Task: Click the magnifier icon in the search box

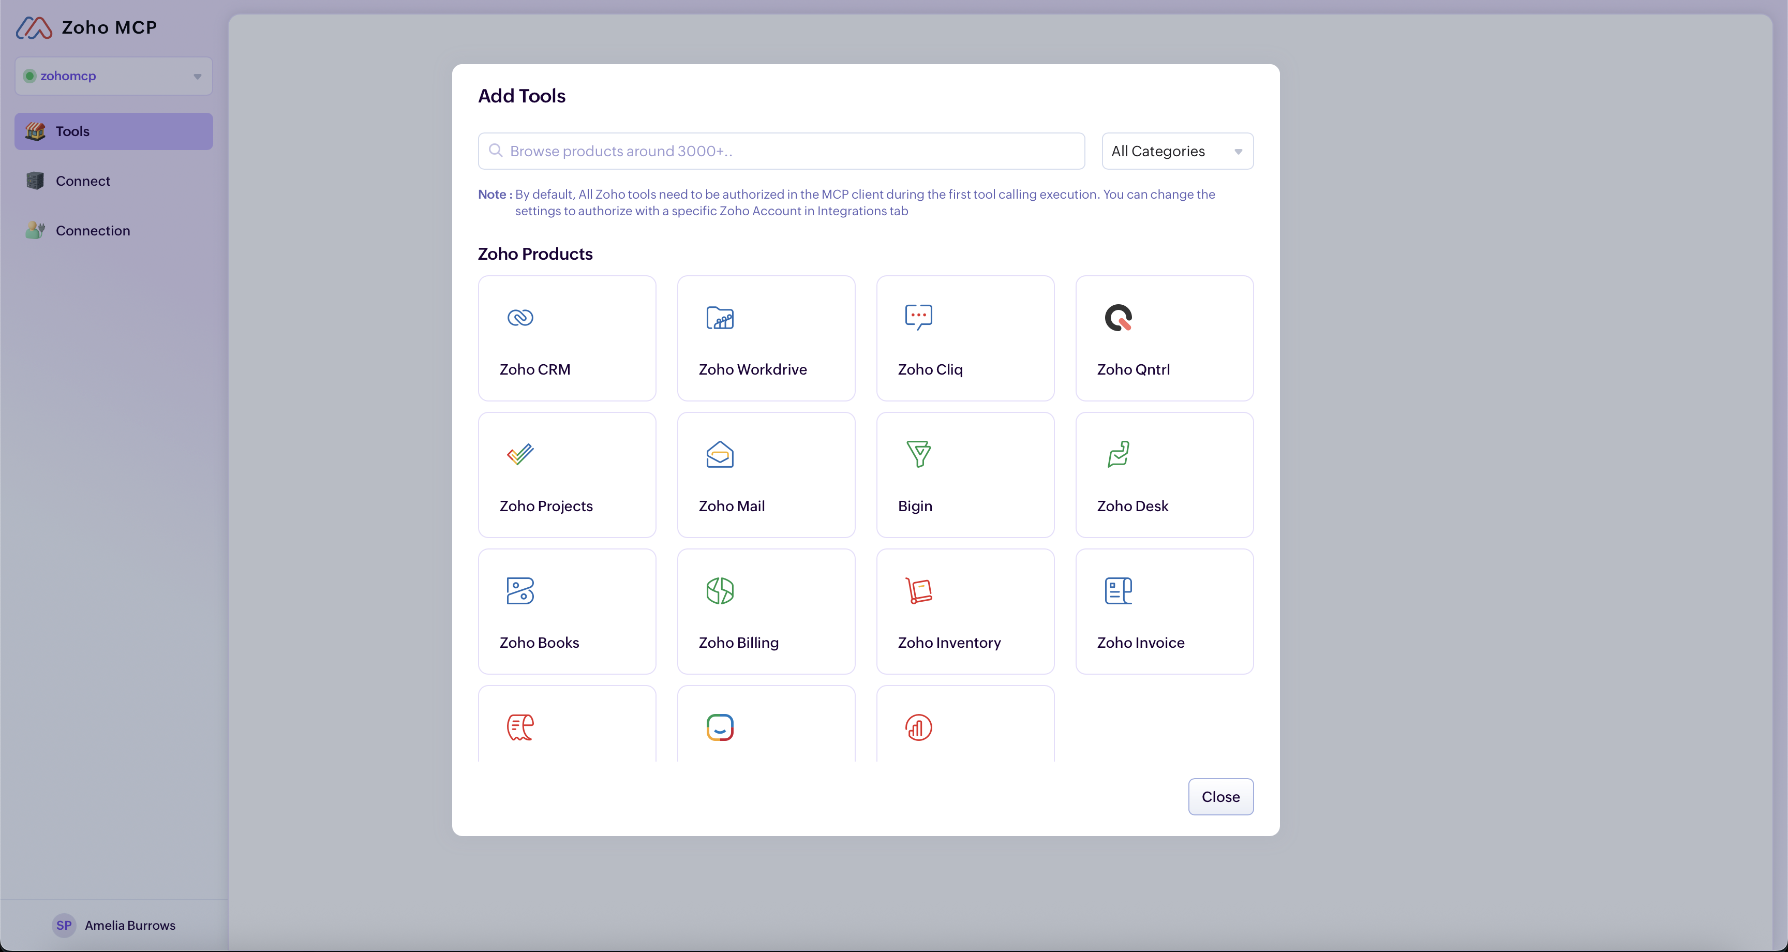Action: (x=496, y=151)
